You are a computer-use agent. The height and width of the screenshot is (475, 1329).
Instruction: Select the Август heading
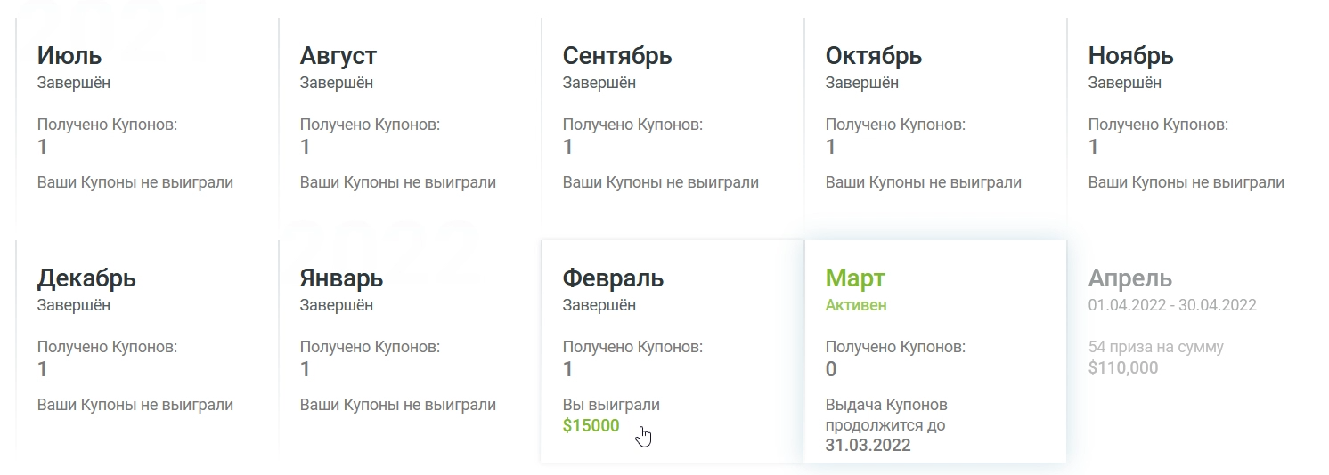pos(338,56)
